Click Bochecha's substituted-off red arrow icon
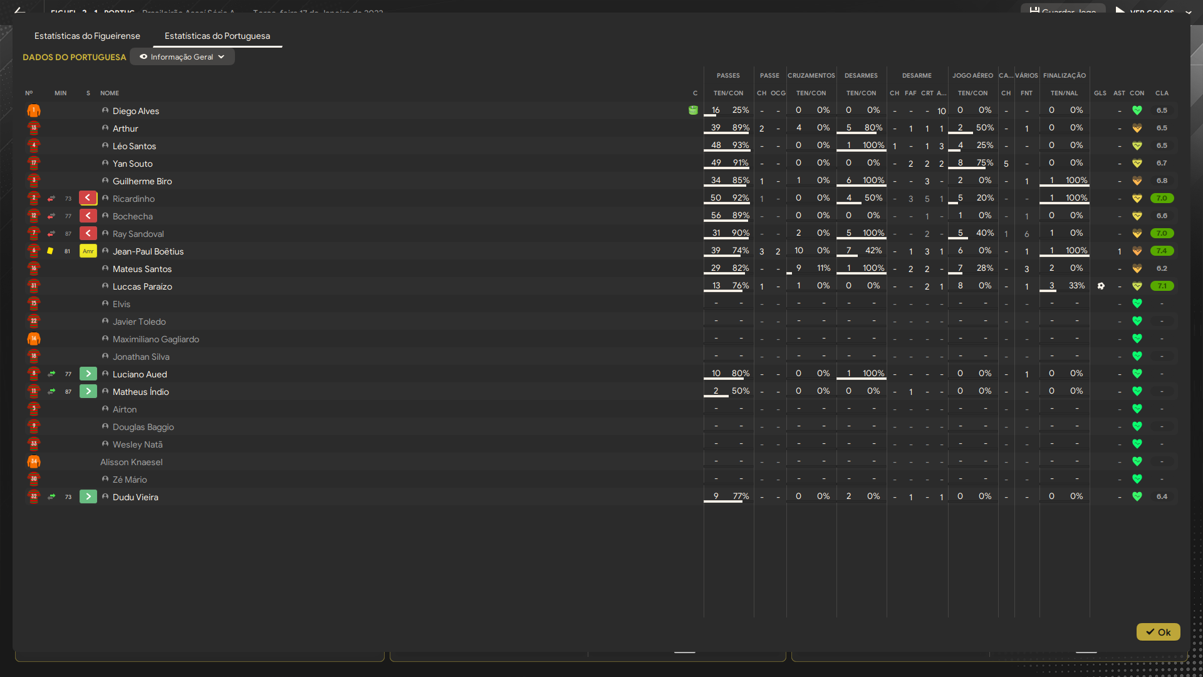This screenshot has width=1203, height=677. point(88,216)
